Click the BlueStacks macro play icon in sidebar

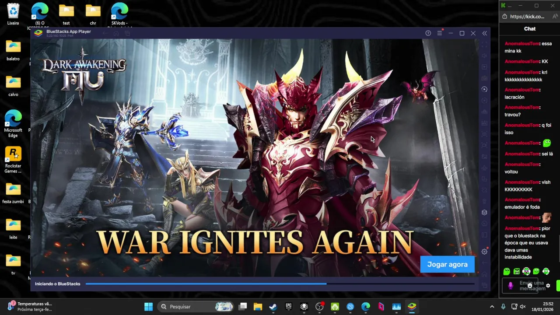[x=484, y=89]
